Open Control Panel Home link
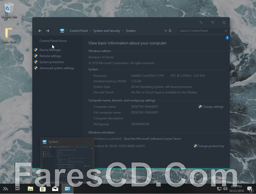The height and width of the screenshot is (194, 256). [53, 41]
